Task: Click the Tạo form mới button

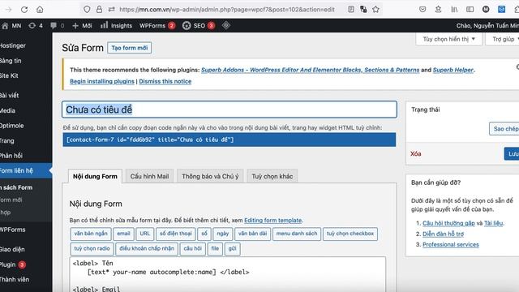Action: [130, 48]
